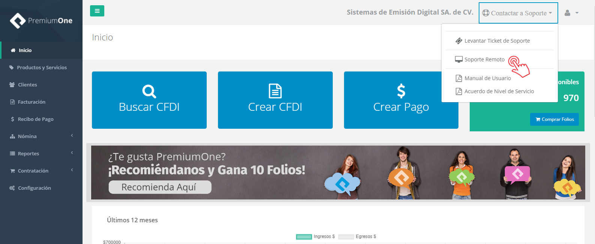Click the Inicio home icon in sidebar

[x=13, y=50]
